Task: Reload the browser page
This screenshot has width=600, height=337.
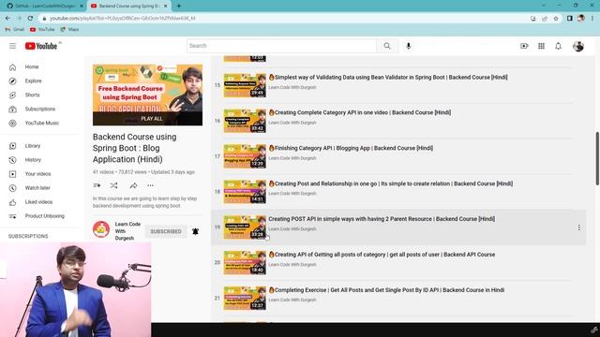Action: (30, 18)
